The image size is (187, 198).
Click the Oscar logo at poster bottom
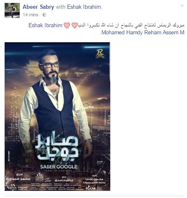tap(91, 188)
